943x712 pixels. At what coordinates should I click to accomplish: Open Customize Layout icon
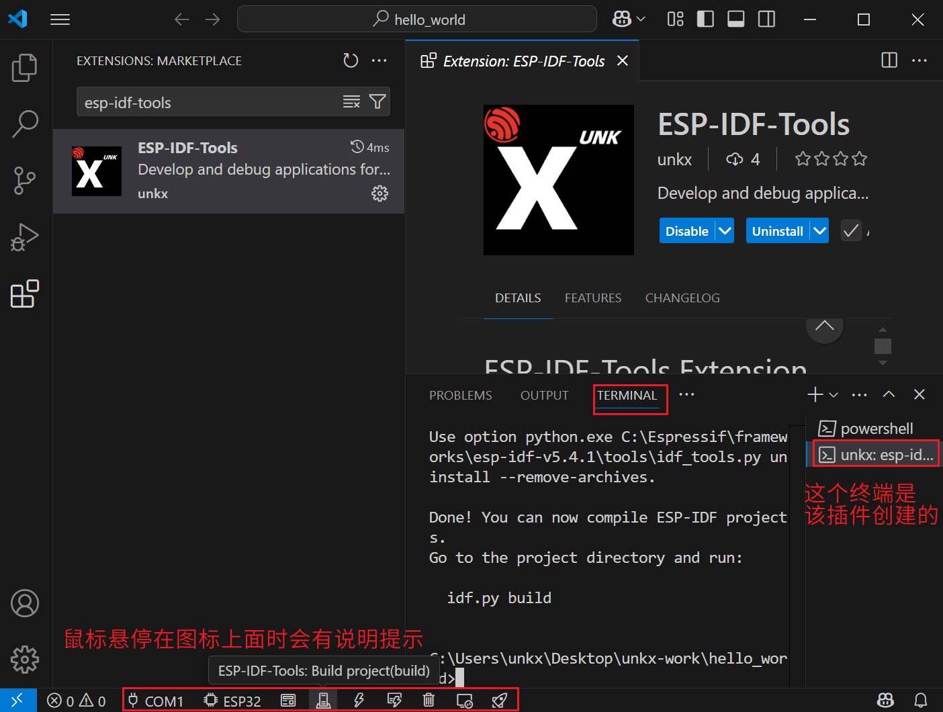tap(676, 19)
